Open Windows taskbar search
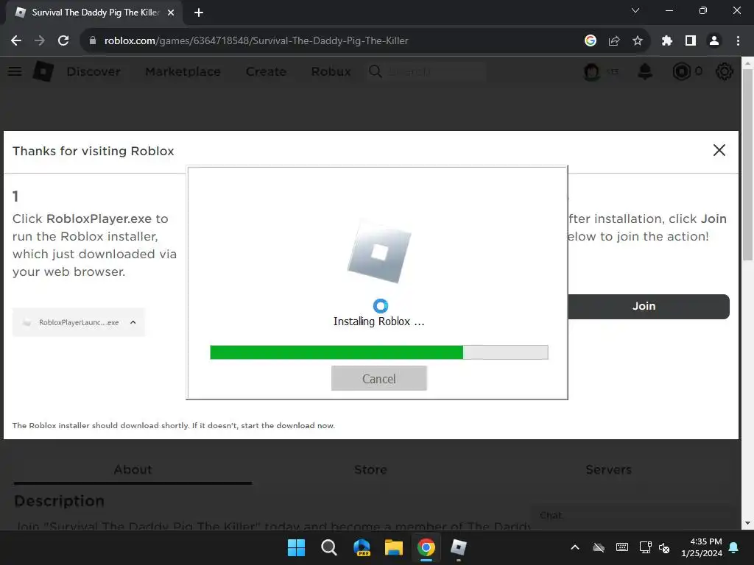The height and width of the screenshot is (565, 754). pos(329,547)
